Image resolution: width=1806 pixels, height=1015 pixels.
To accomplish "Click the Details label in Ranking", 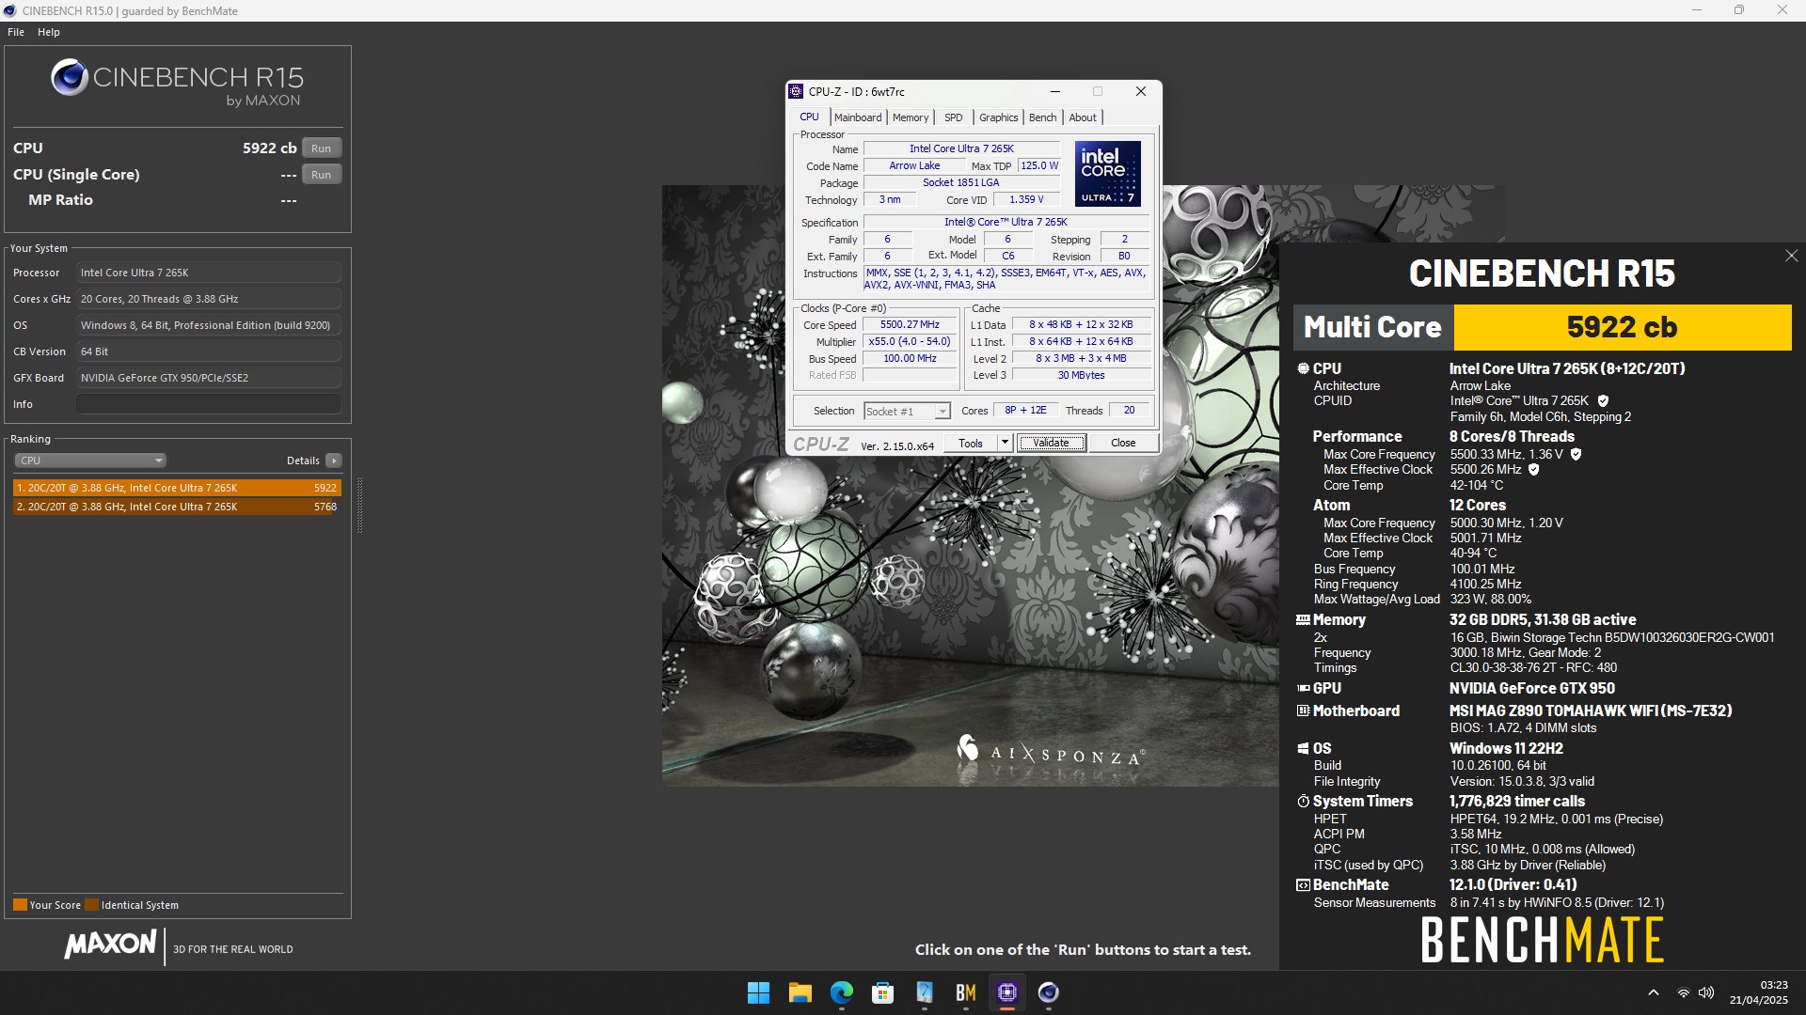I will (303, 461).
